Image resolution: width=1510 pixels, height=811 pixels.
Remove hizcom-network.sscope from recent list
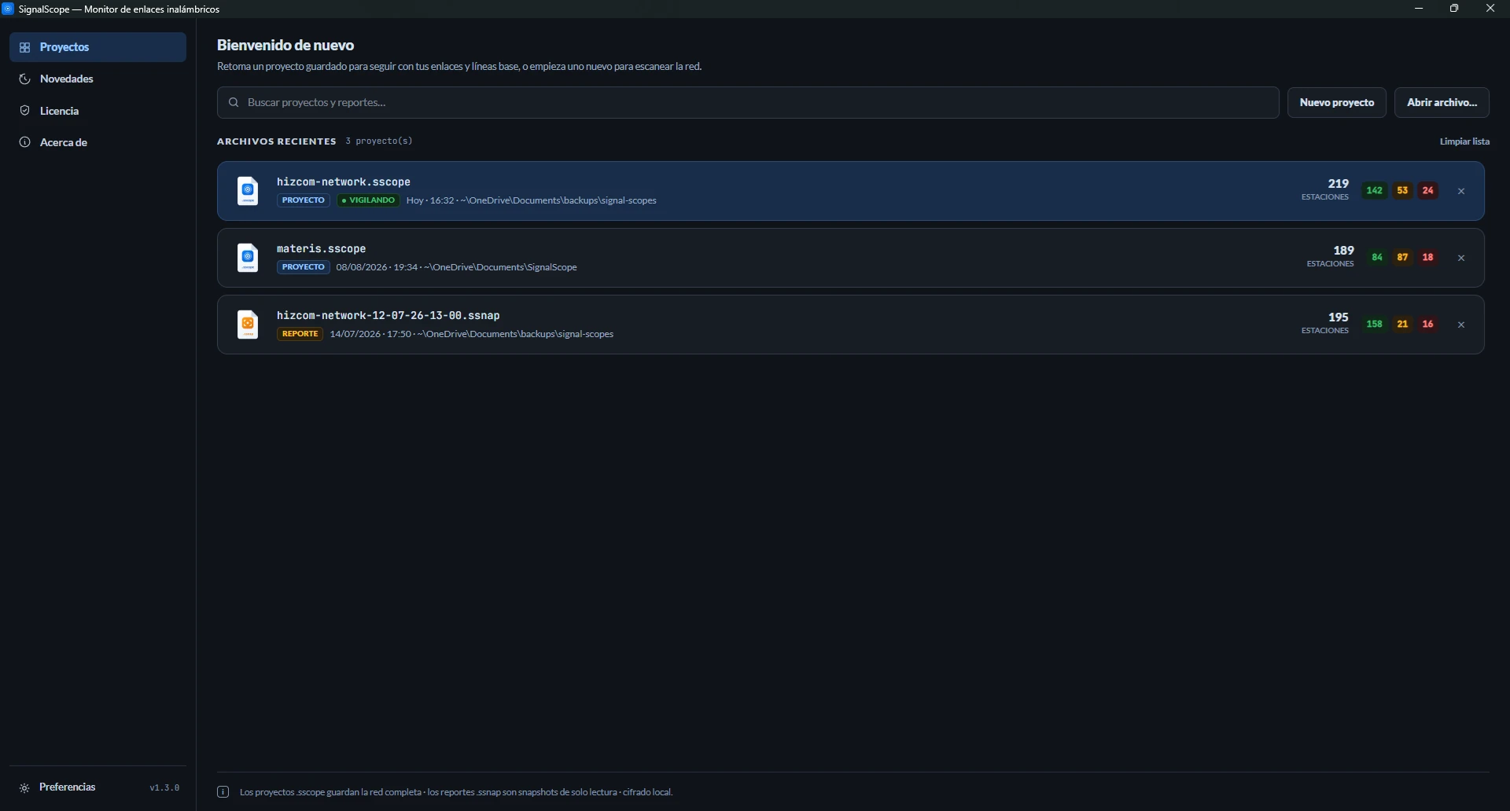[x=1461, y=191]
